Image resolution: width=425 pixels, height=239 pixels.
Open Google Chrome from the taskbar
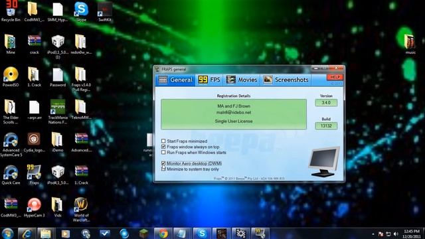[163, 233]
